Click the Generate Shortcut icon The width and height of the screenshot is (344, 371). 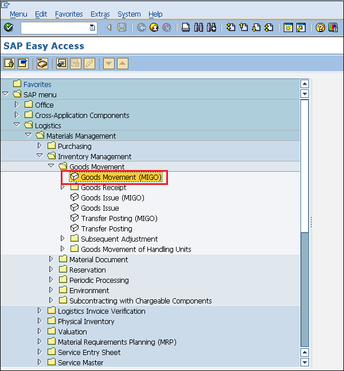[x=301, y=27]
